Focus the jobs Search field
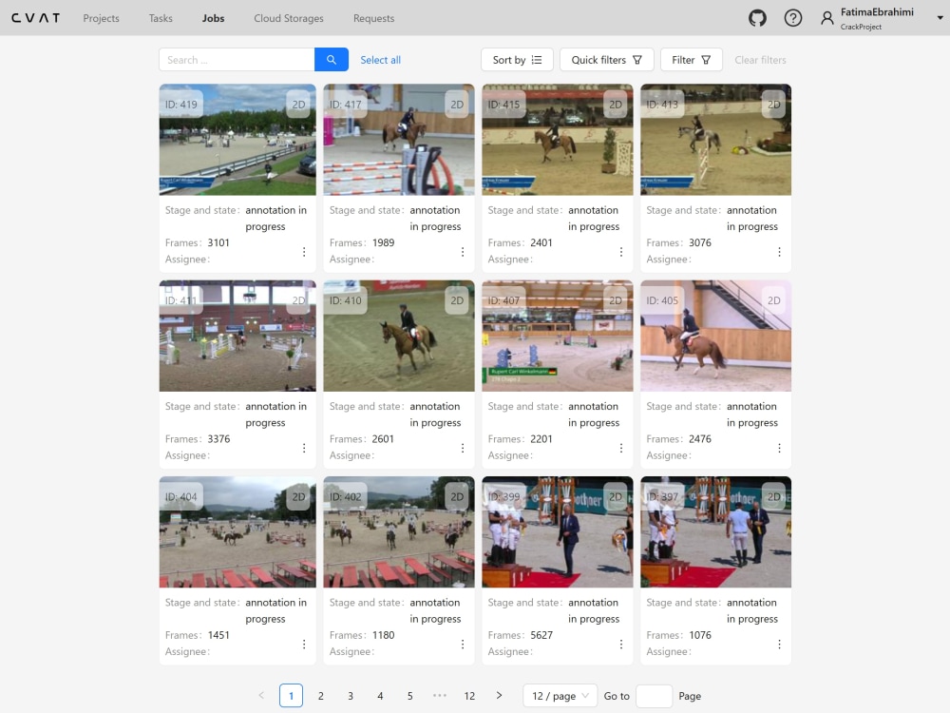Viewport: 950px width, 713px height. 237,59
